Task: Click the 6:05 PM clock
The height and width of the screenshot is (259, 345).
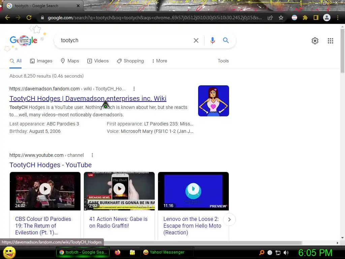Action: click(x=315, y=253)
